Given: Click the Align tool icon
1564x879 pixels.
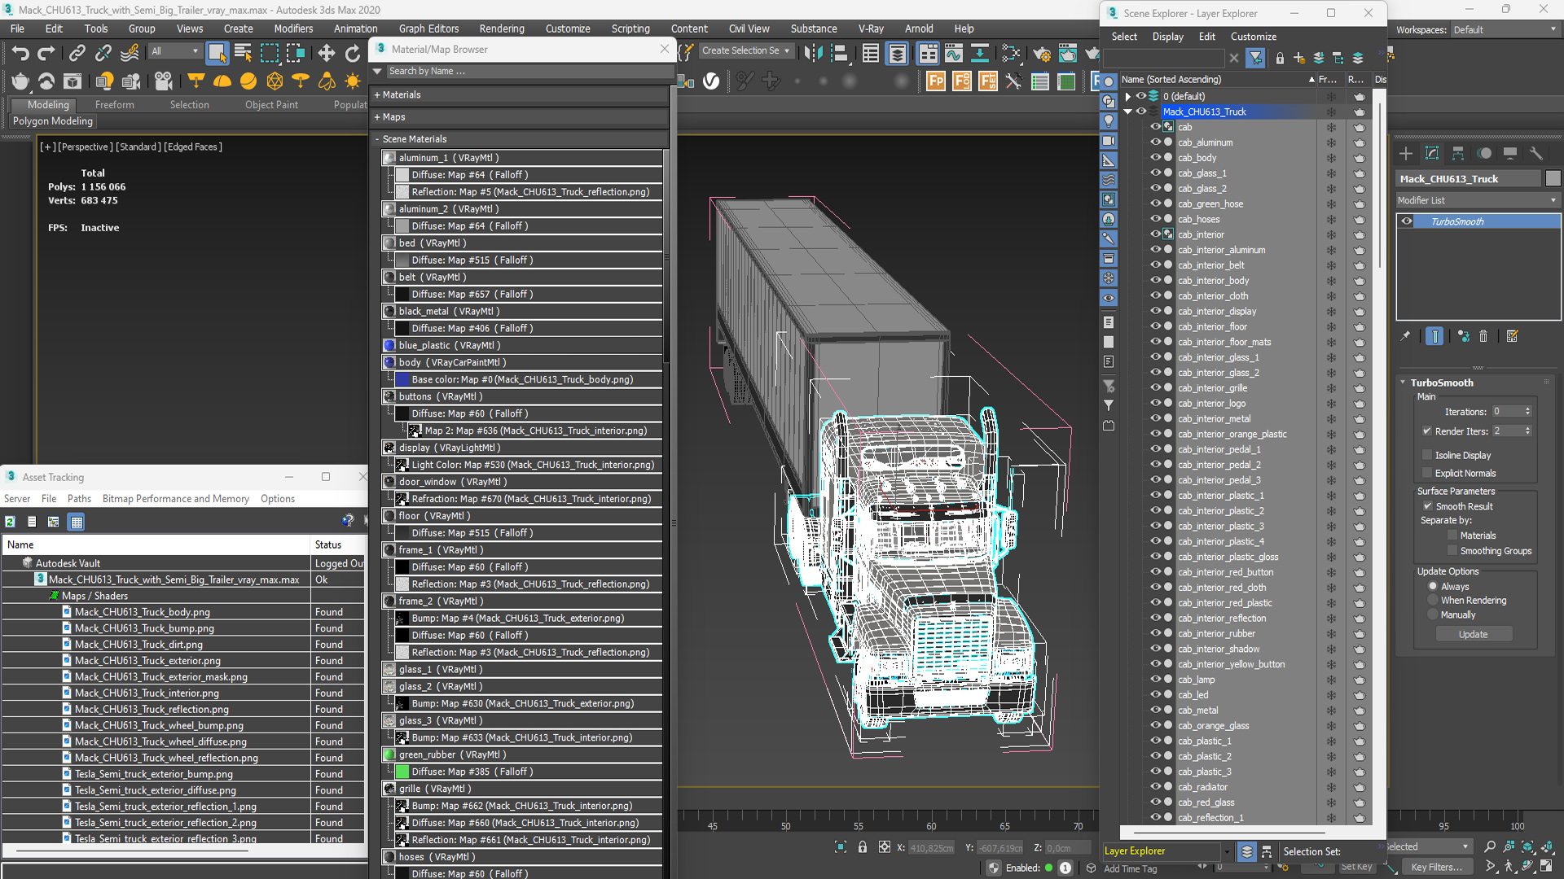Looking at the screenshot, I should point(839,54).
